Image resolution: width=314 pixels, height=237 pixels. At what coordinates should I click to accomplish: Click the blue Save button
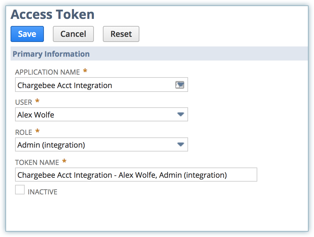[x=27, y=34]
